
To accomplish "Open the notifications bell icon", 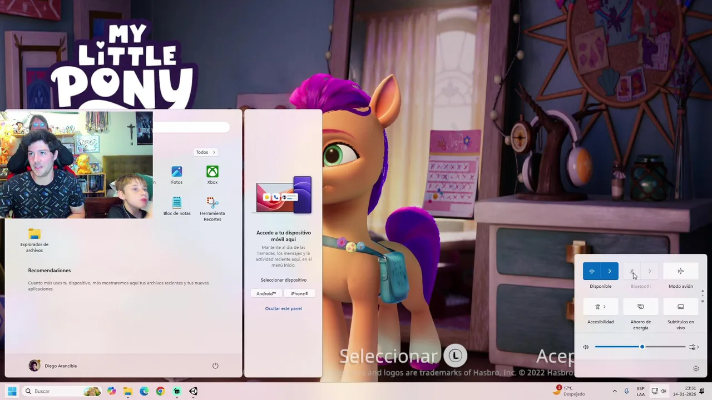I will [x=702, y=391].
